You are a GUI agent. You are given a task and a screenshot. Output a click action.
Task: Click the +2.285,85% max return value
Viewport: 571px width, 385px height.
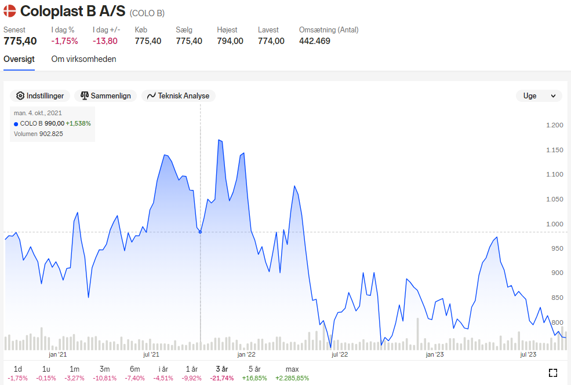(x=292, y=378)
